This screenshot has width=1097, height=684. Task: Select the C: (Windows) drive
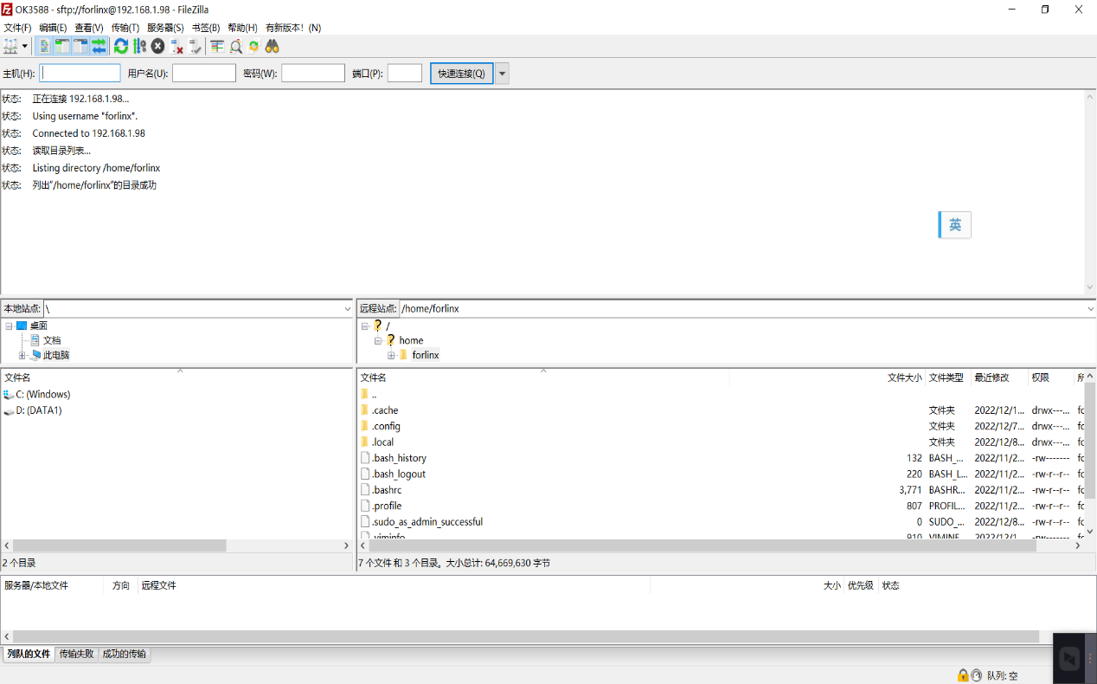click(x=42, y=394)
